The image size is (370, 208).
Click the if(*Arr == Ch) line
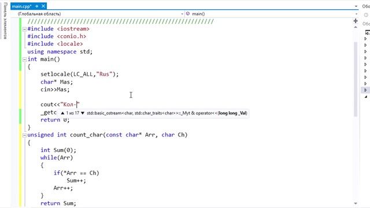pyautogui.click(x=76, y=173)
